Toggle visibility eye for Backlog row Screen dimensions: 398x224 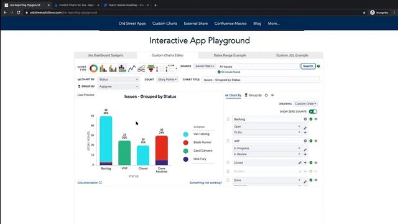[x=316, y=119]
